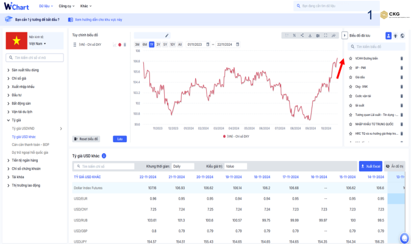
Task: Click the Reset biểu đồ button
Action: point(86,139)
